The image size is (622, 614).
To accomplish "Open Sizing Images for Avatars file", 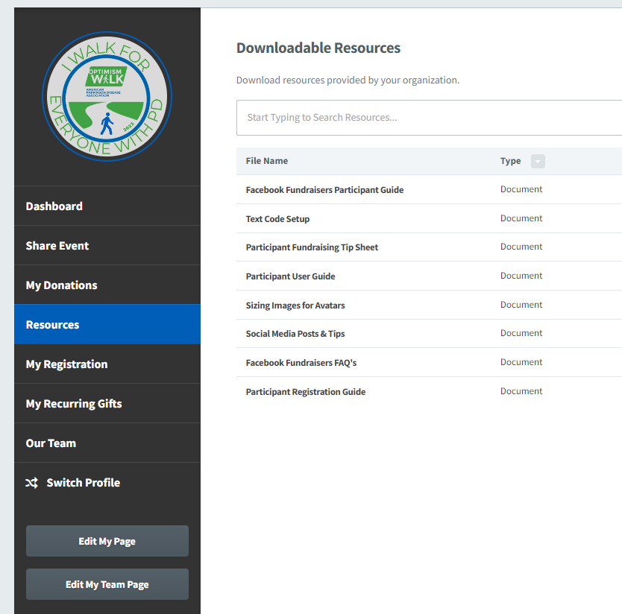I will point(295,306).
